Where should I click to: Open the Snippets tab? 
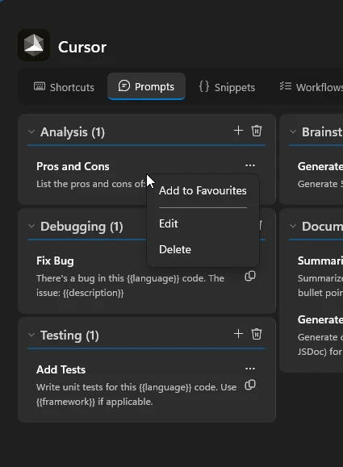(x=227, y=87)
